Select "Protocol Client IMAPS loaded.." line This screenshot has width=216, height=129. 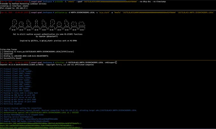click(16, 73)
